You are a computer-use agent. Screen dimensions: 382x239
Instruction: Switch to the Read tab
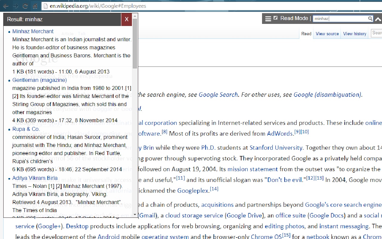(306, 34)
